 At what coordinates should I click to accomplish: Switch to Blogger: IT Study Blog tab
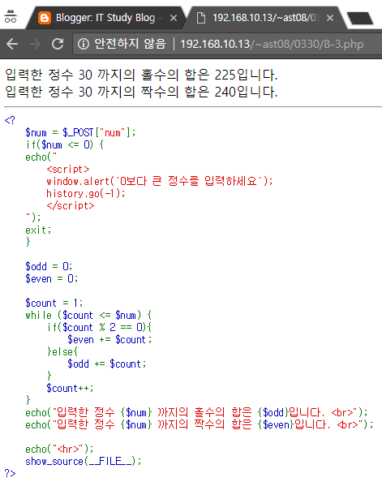pyautogui.click(x=106, y=18)
